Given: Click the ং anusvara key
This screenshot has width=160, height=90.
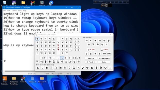Looking at the screenshot, I should pyautogui.click(x=71, y=49).
